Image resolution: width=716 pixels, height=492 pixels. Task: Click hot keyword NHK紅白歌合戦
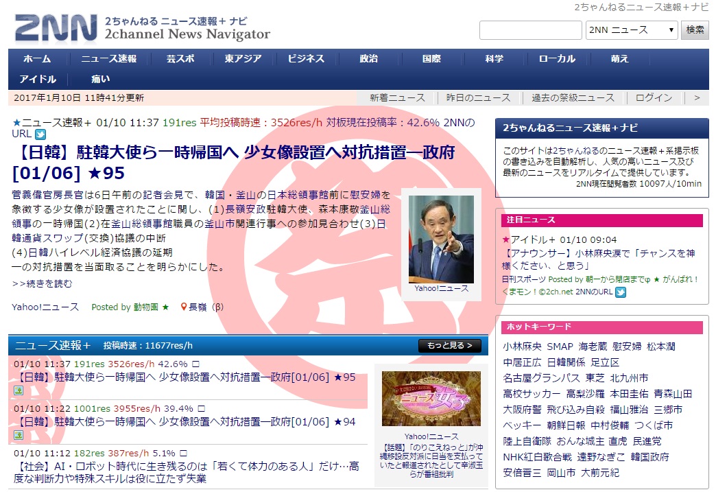(537, 457)
